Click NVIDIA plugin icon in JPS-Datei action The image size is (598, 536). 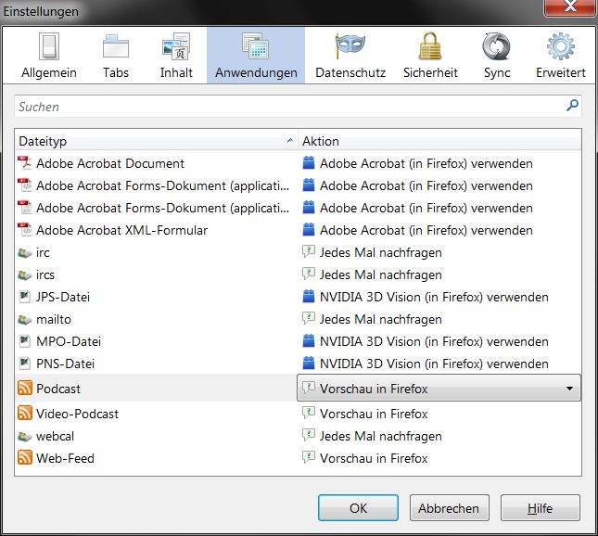coord(309,297)
